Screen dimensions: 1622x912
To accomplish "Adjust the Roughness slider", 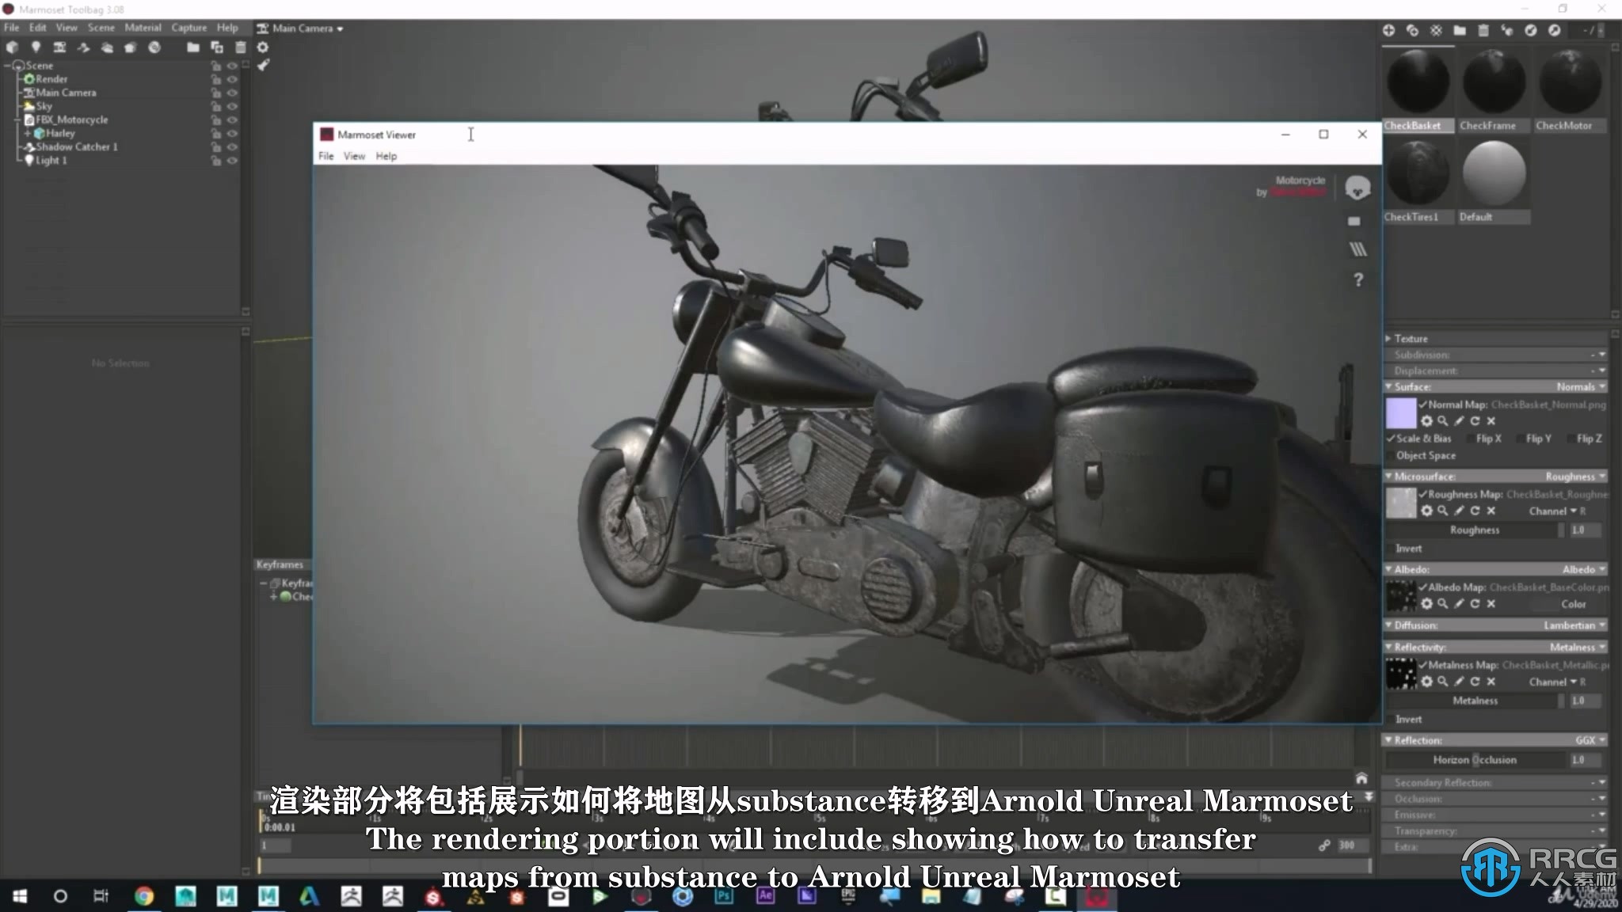I will [x=1475, y=530].
